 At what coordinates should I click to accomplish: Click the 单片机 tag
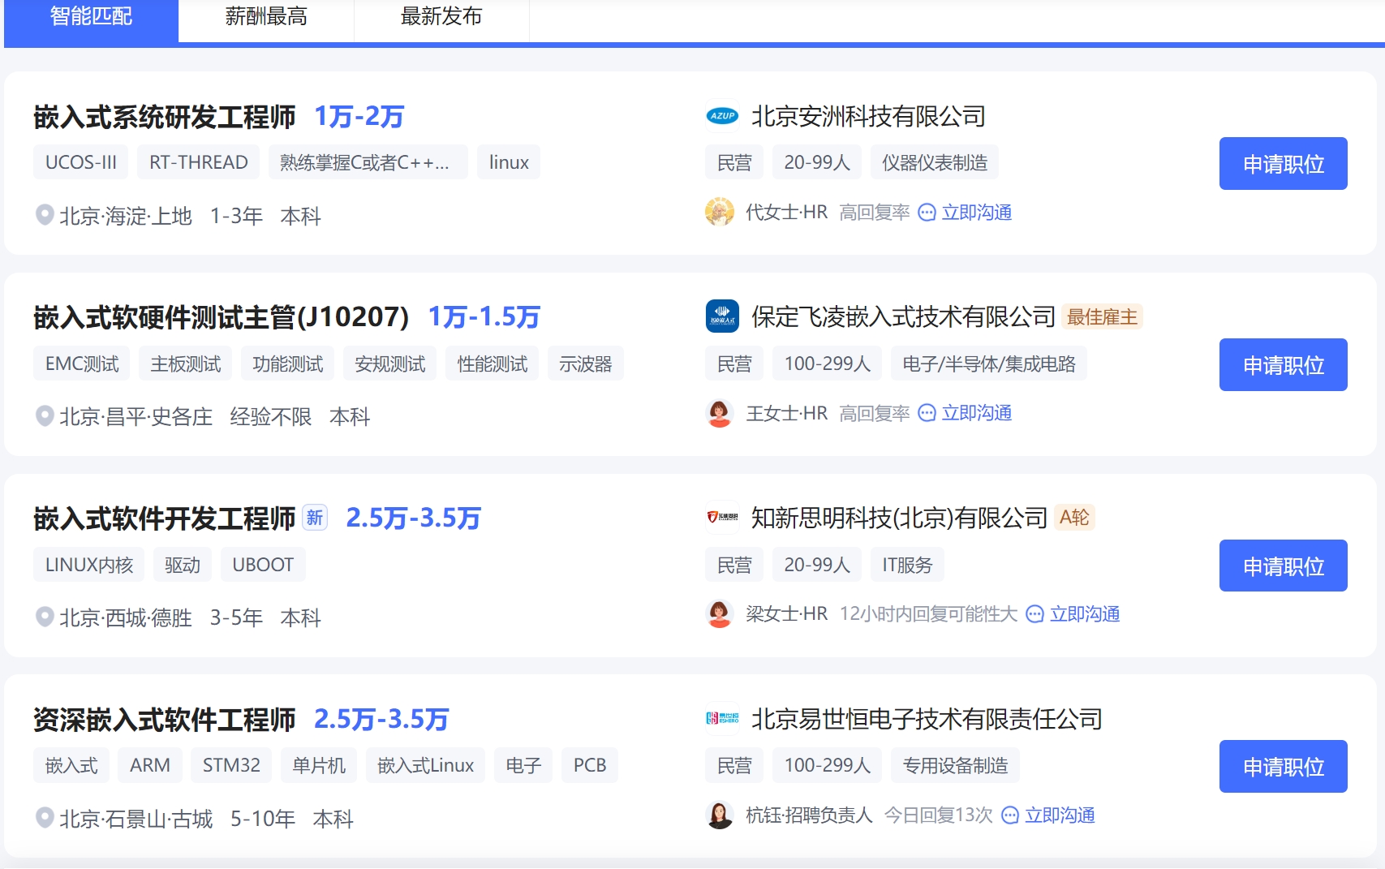click(x=319, y=765)
